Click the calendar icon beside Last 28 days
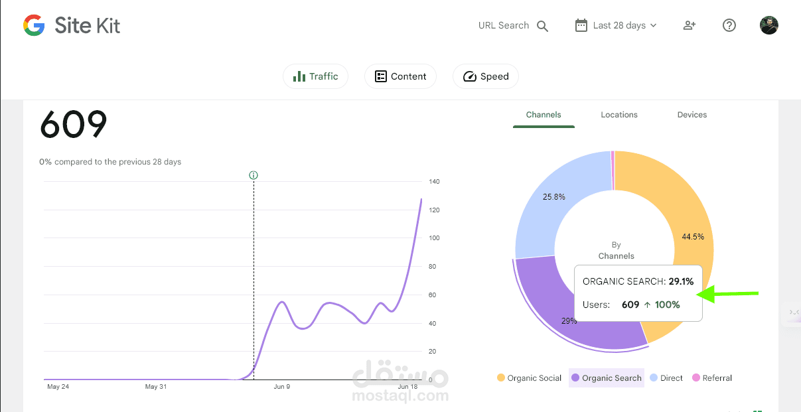This screenshot has width=801, height=412. point(581,25)
